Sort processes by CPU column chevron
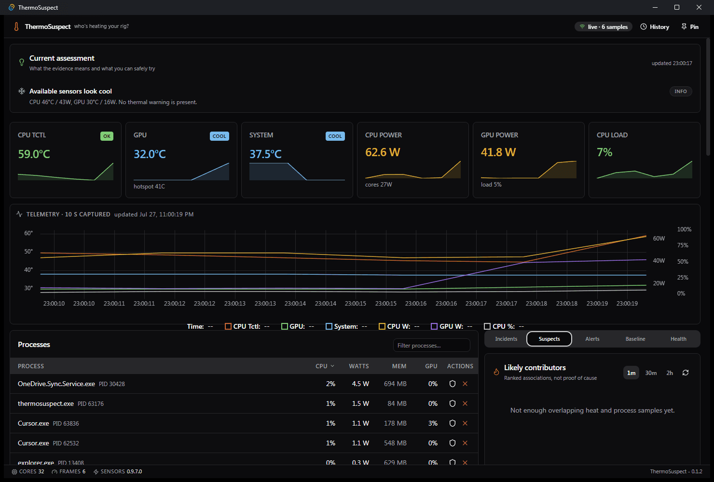 point(332,366)
